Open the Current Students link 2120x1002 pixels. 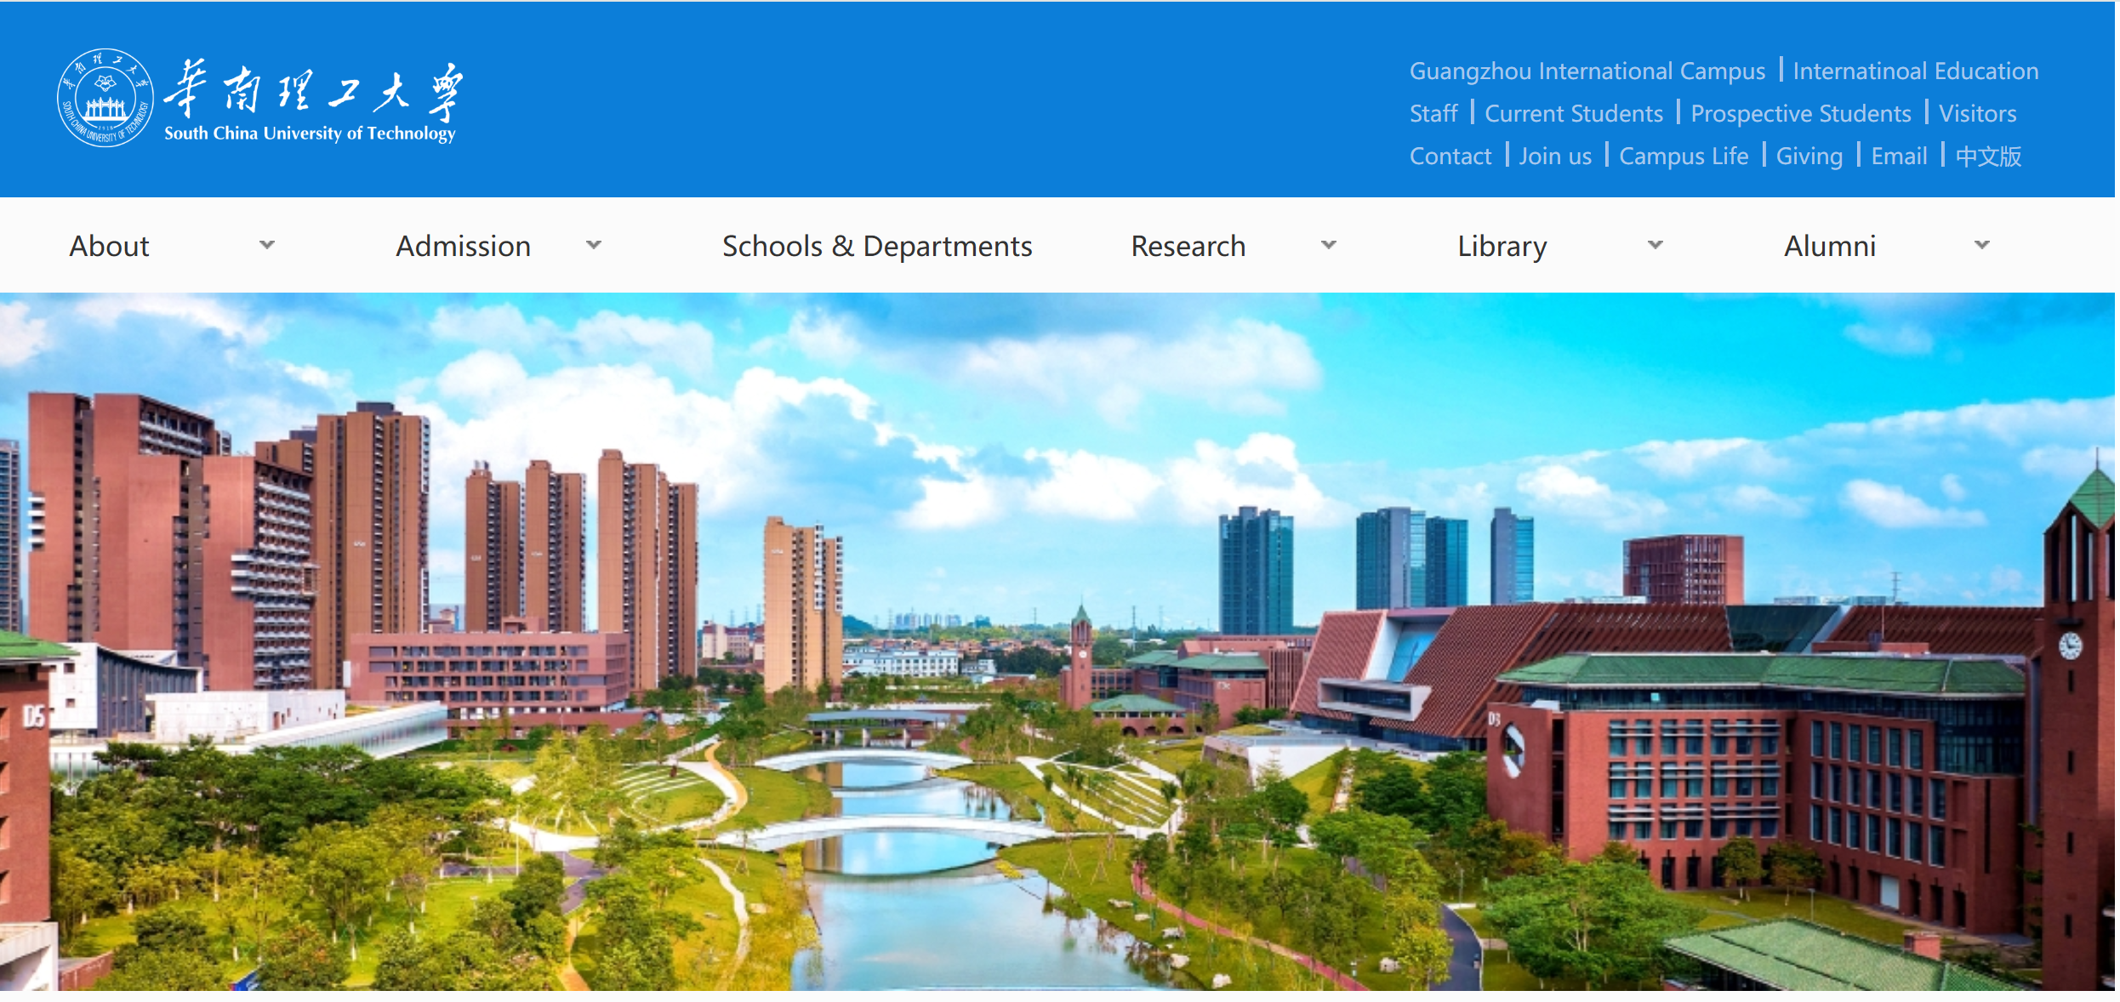tap(1573, 113)
